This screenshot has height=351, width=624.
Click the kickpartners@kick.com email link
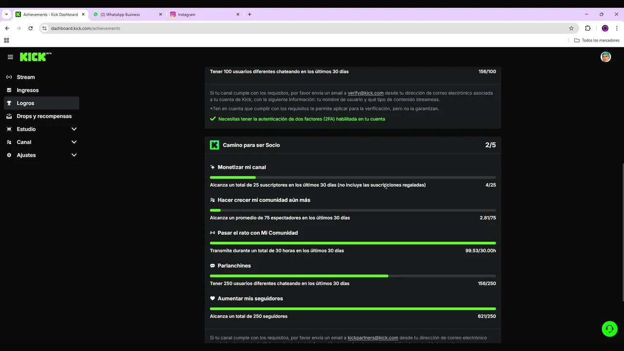point(372,338)
